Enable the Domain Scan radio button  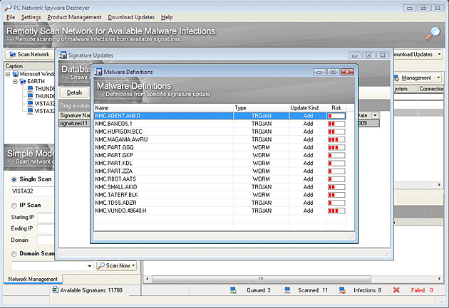[x=14, y=253]
